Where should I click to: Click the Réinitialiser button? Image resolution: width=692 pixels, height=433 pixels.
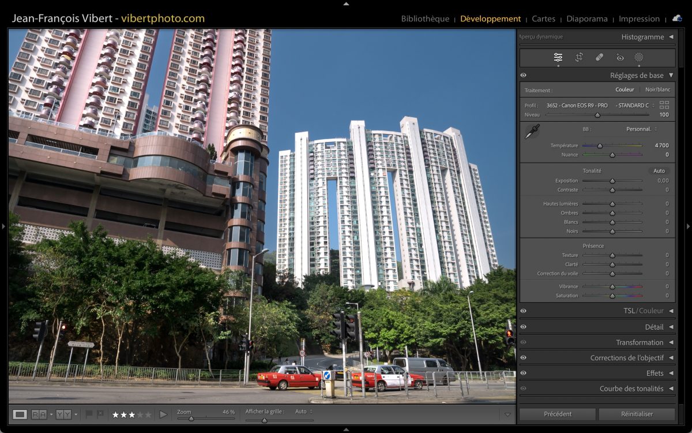[637, 414]
